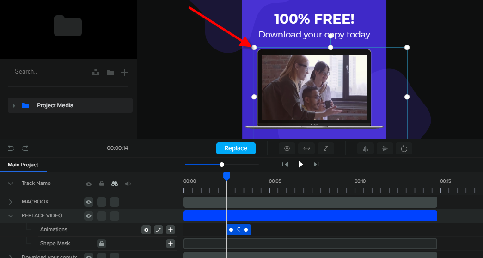483x258 pixels.
Task: Collapse the REPLACE VIDEO track
Action: tap(11, 216)
